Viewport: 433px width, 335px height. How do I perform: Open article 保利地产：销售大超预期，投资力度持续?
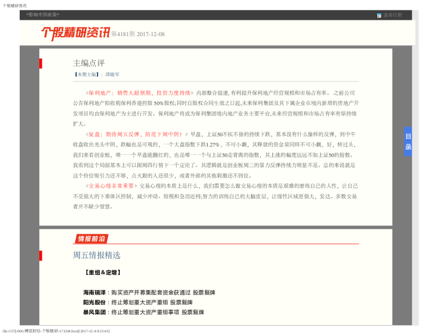click(139, 93)
